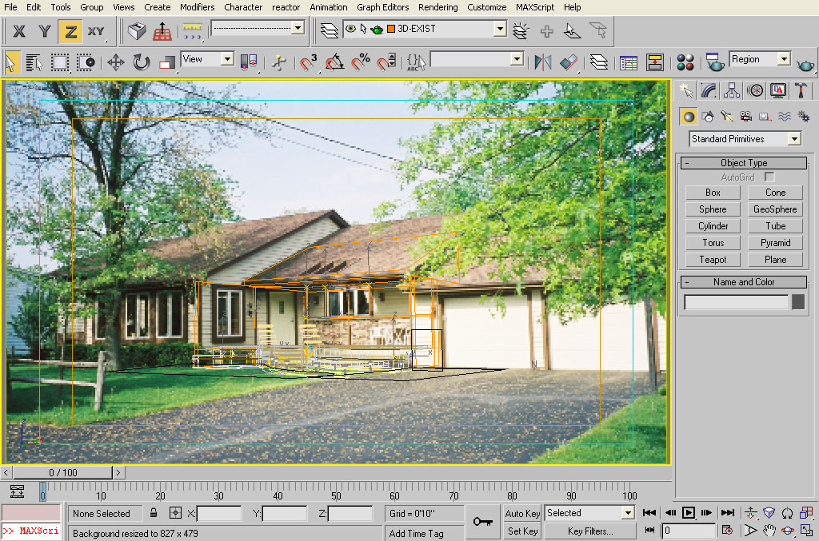
Task: Open the Material Editor spheres icon
Action: point(685,62)
